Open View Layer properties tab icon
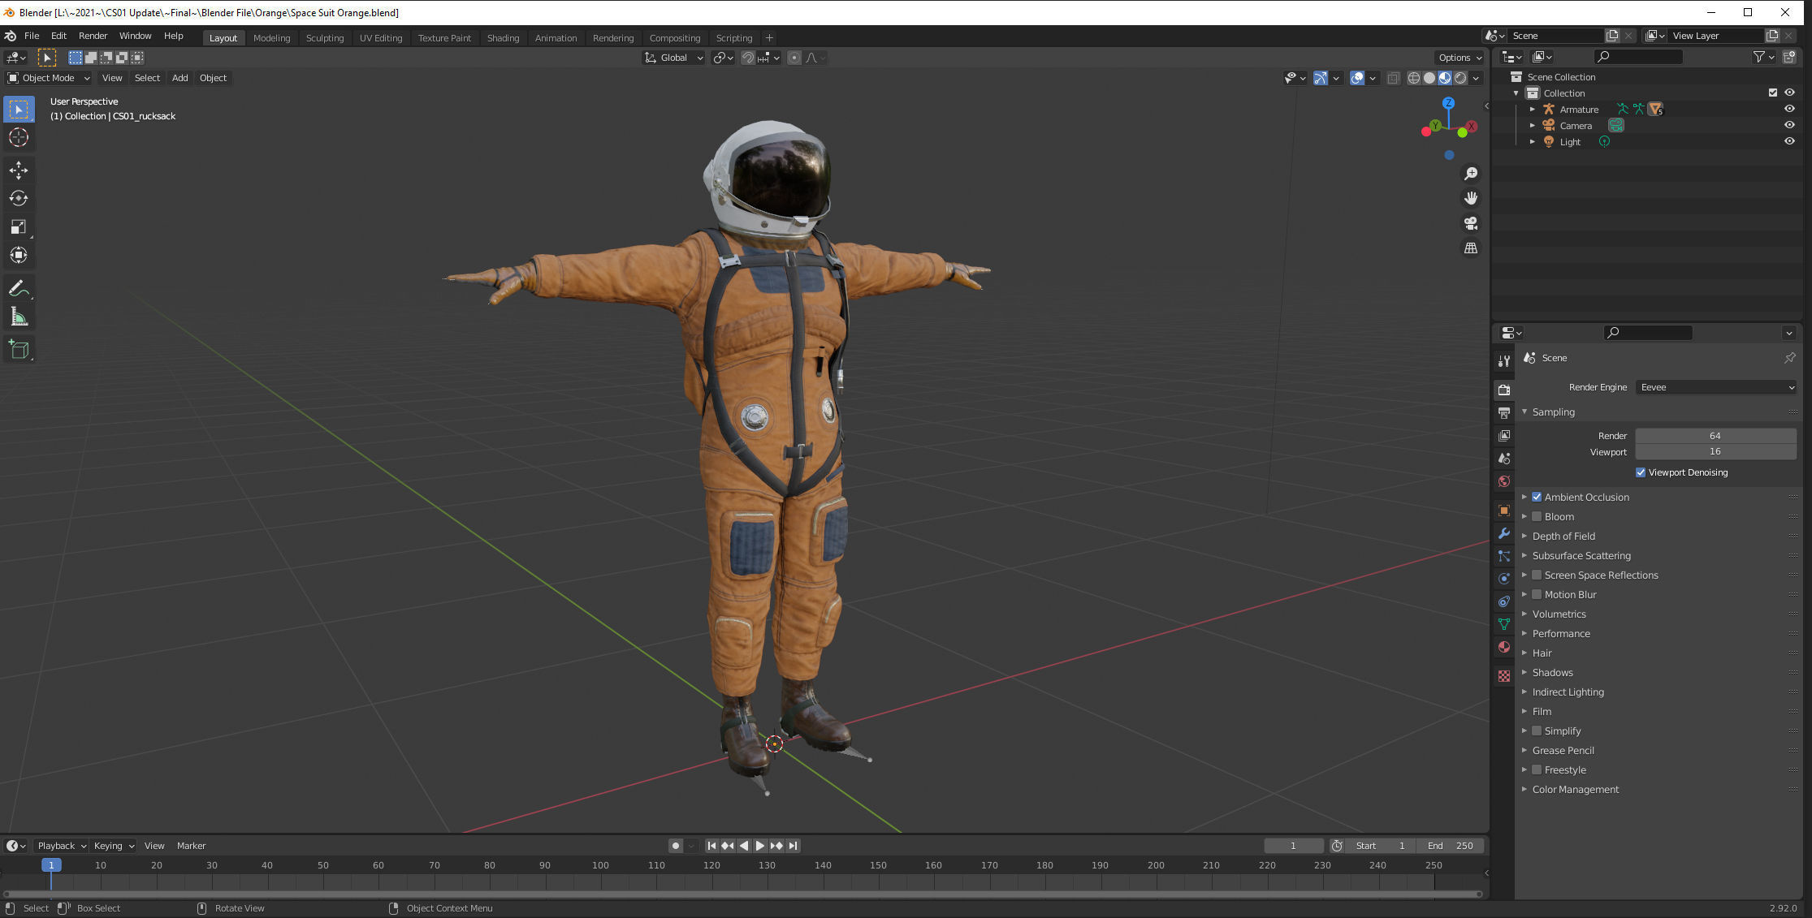 coord(1504,436)
